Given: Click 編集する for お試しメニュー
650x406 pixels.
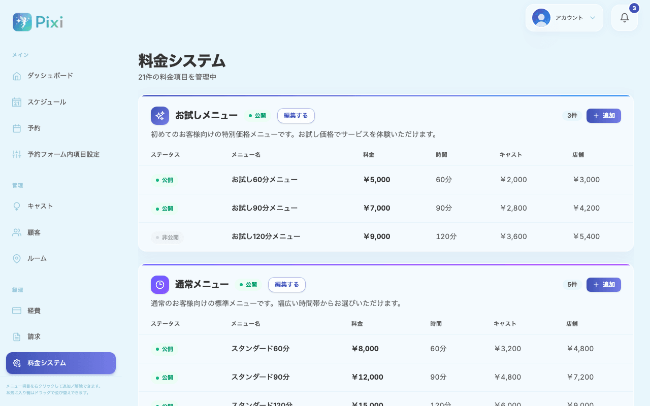Looking at the screenshot, I should tap(296, 116).
